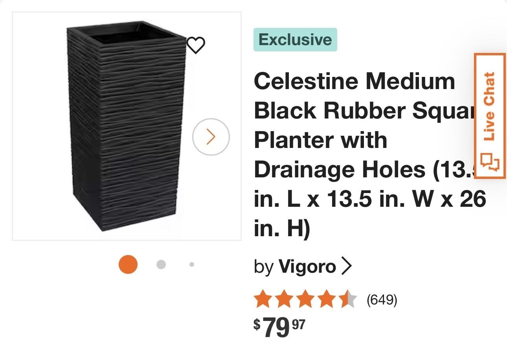The image size is (507, 350).
Task: Open the Vigoro brand link
Action: click(x=307, y=267)
